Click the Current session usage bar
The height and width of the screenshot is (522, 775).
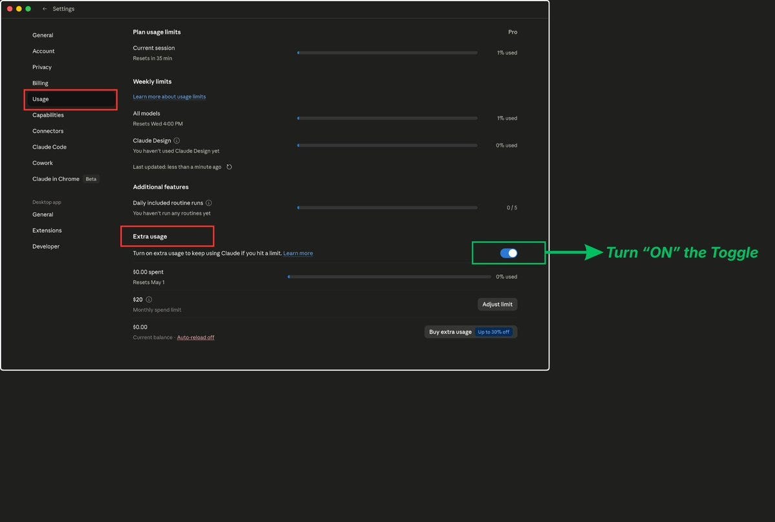[x=388, y=52]
